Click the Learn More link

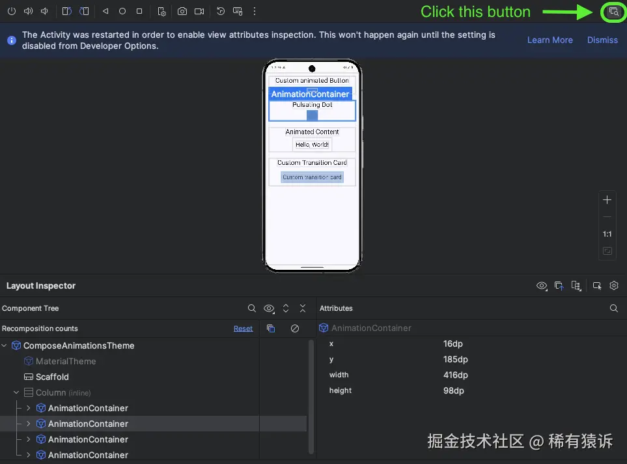pyautogui.click(x=550, y=40)
